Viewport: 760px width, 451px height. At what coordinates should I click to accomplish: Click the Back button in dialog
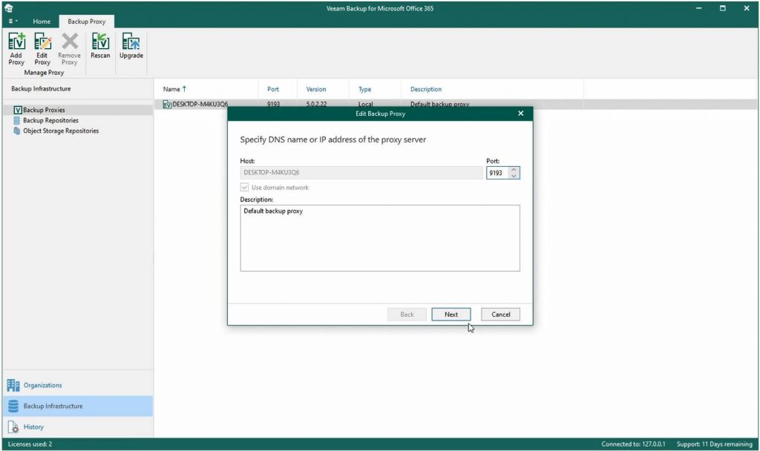coord(407,315)
